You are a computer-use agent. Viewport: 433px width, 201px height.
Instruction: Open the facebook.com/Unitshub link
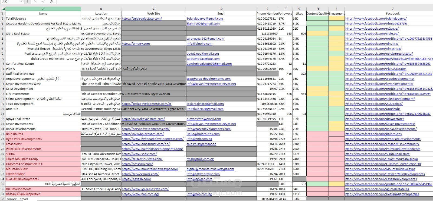373,109
